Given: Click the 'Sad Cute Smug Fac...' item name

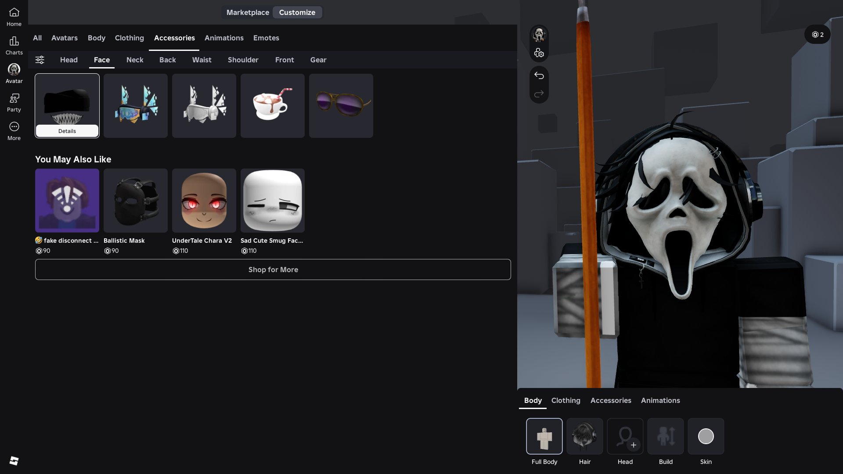Looking at the screenshot, I should [x=272, y=241].
